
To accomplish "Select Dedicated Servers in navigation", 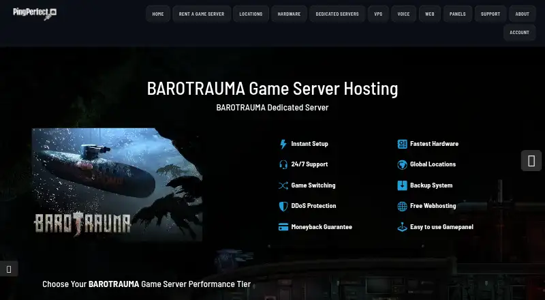I will click(337, 14).
